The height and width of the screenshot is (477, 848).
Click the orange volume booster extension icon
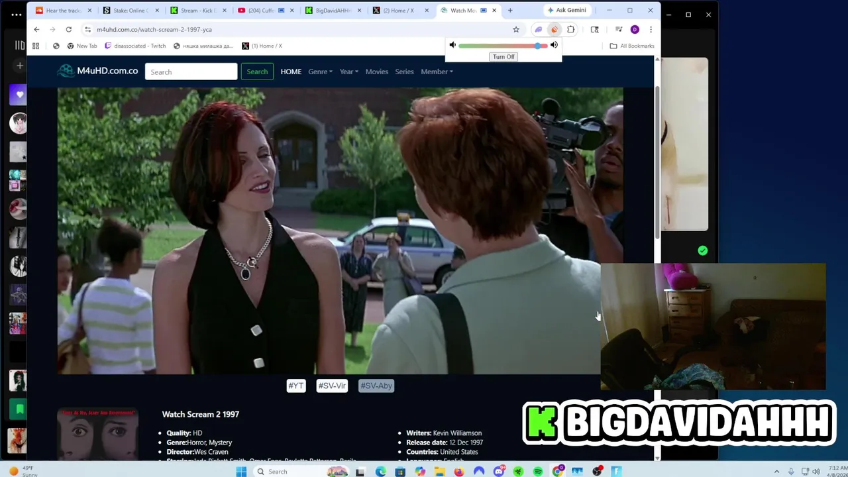(x=555, y=29)
